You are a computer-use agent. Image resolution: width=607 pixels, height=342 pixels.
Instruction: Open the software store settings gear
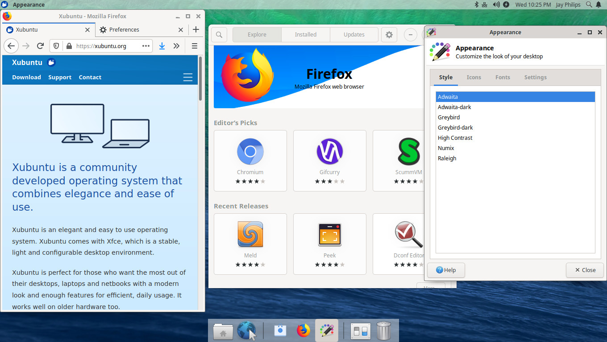click(x=389, y=35)
